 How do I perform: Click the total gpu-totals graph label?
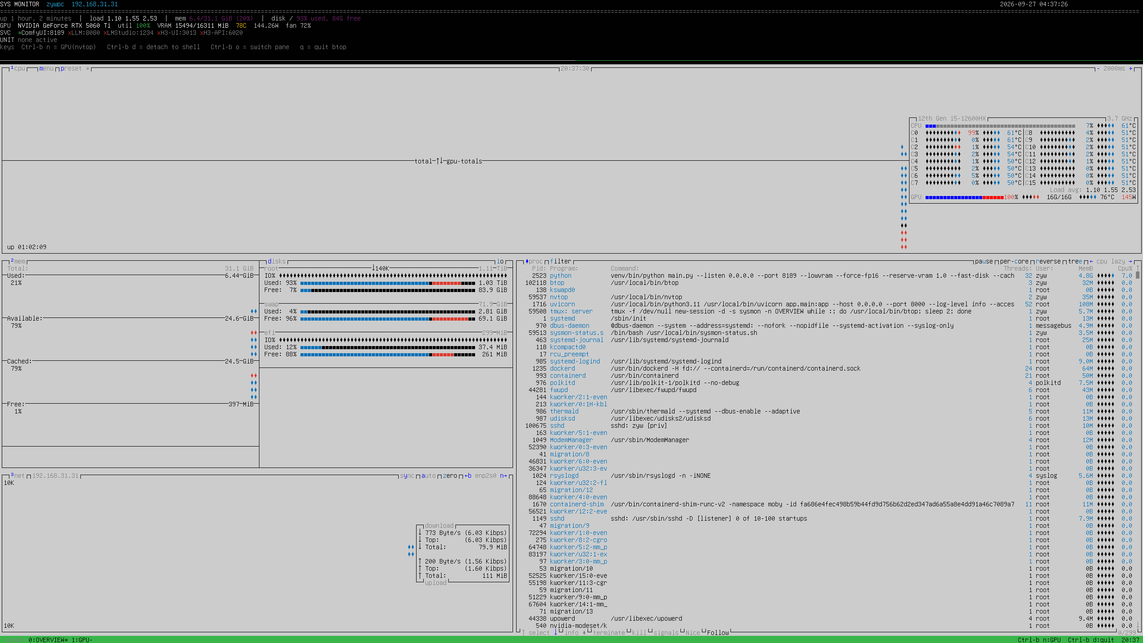(x=448, y=161)
